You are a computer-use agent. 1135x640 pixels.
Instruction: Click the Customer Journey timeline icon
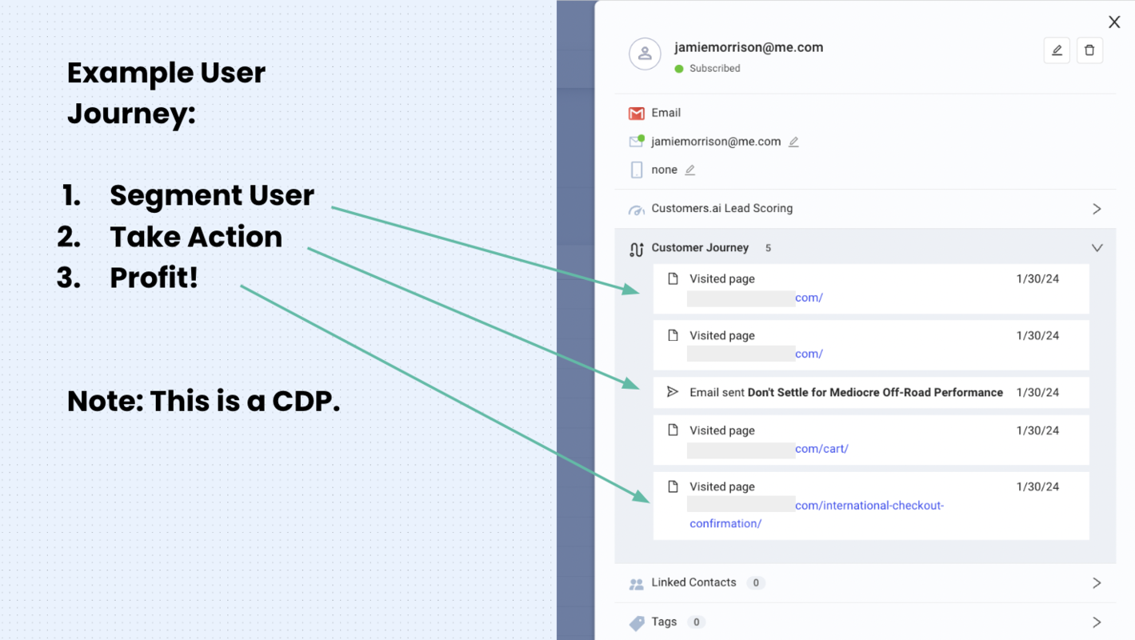(x=637, y=249)
